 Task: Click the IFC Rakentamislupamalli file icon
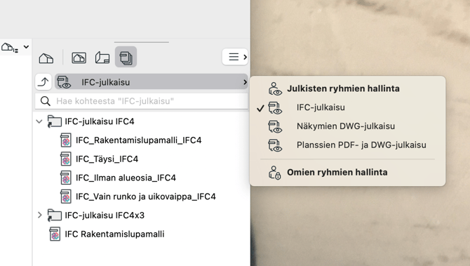tap(55, 234)
